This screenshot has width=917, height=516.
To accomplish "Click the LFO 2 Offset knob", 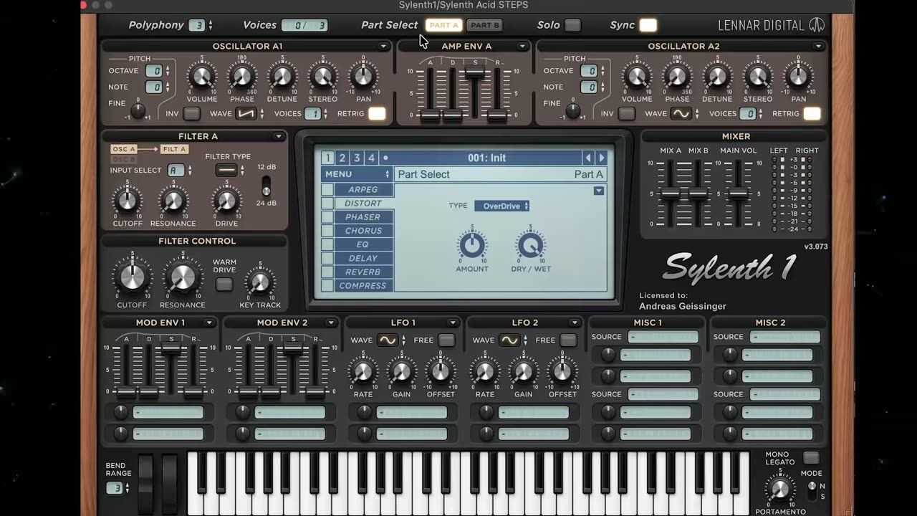I will coord(562,372).
